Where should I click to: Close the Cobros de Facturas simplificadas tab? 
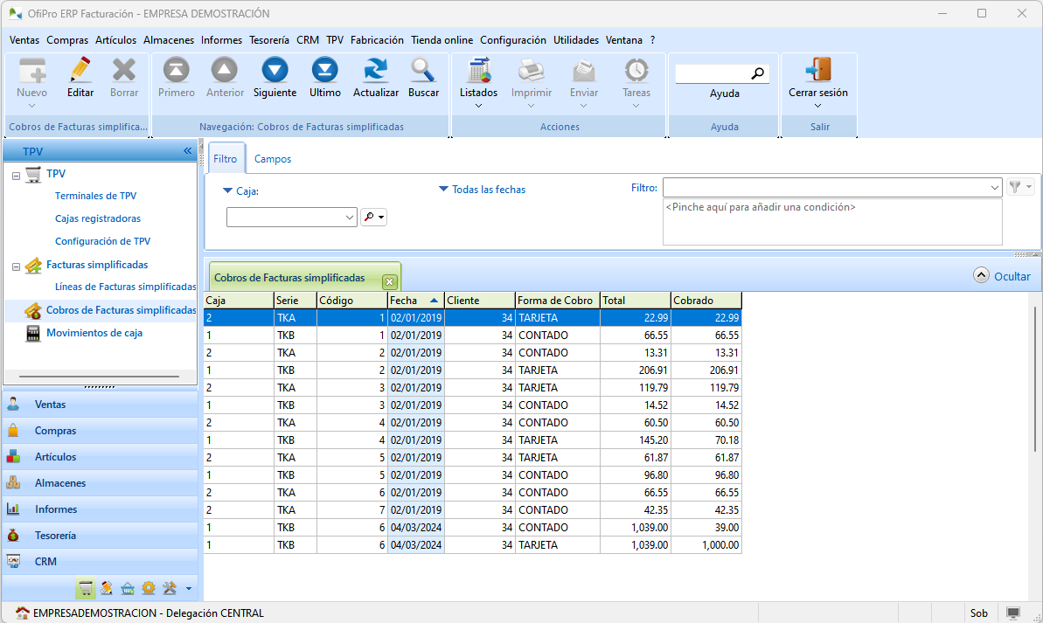pos(390,281)
